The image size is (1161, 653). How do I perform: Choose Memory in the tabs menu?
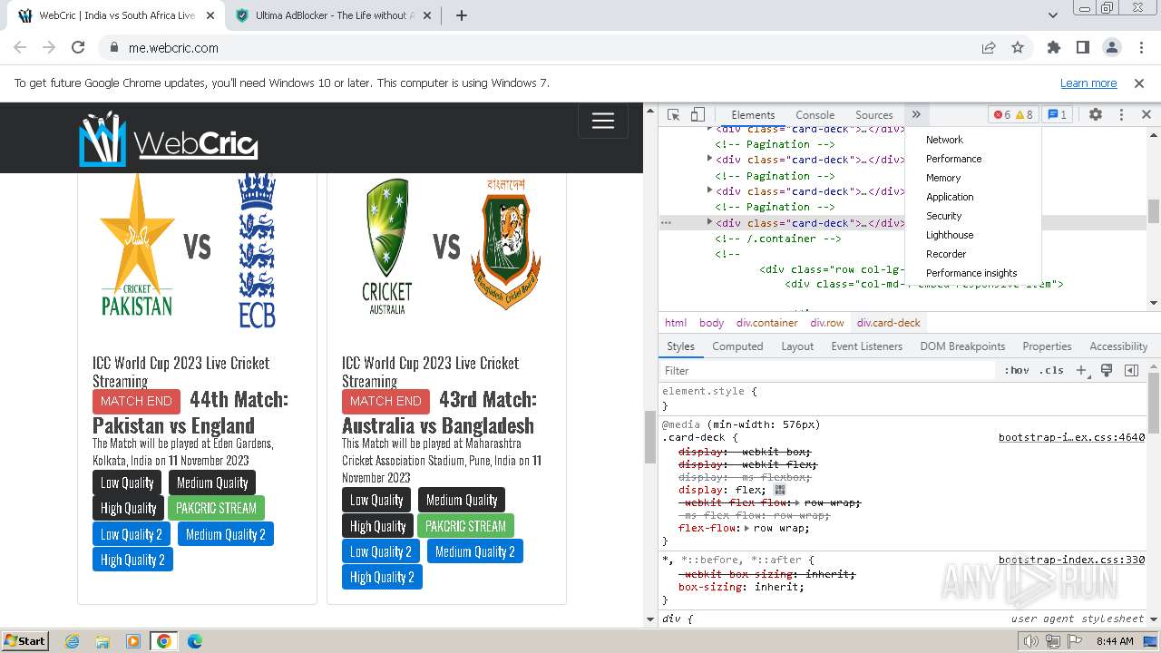(x=943, y=178)
